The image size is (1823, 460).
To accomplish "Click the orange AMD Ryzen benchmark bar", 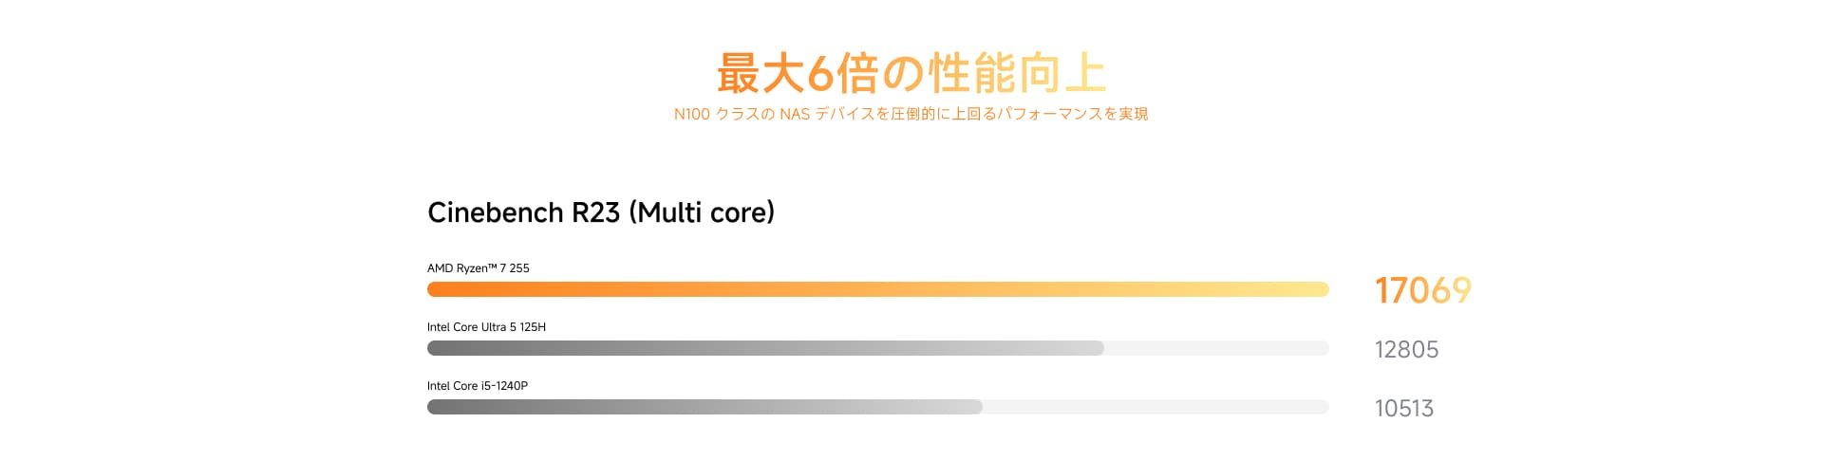I will pyautogui.click(x=877, y=289).
